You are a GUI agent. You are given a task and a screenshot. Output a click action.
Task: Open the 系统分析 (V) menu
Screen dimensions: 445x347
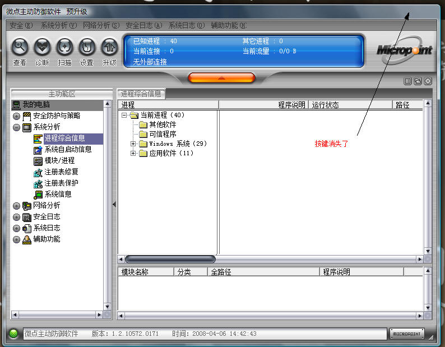pyautogui.click(x=58, y=26)
